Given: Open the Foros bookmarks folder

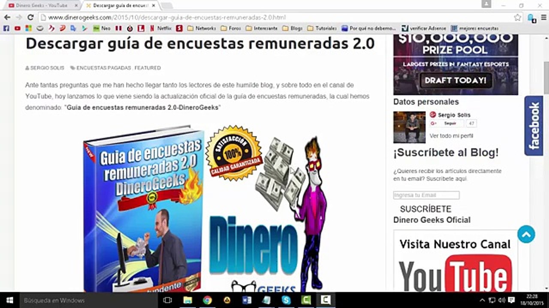Looking at the screenshot, I should 231,28.
